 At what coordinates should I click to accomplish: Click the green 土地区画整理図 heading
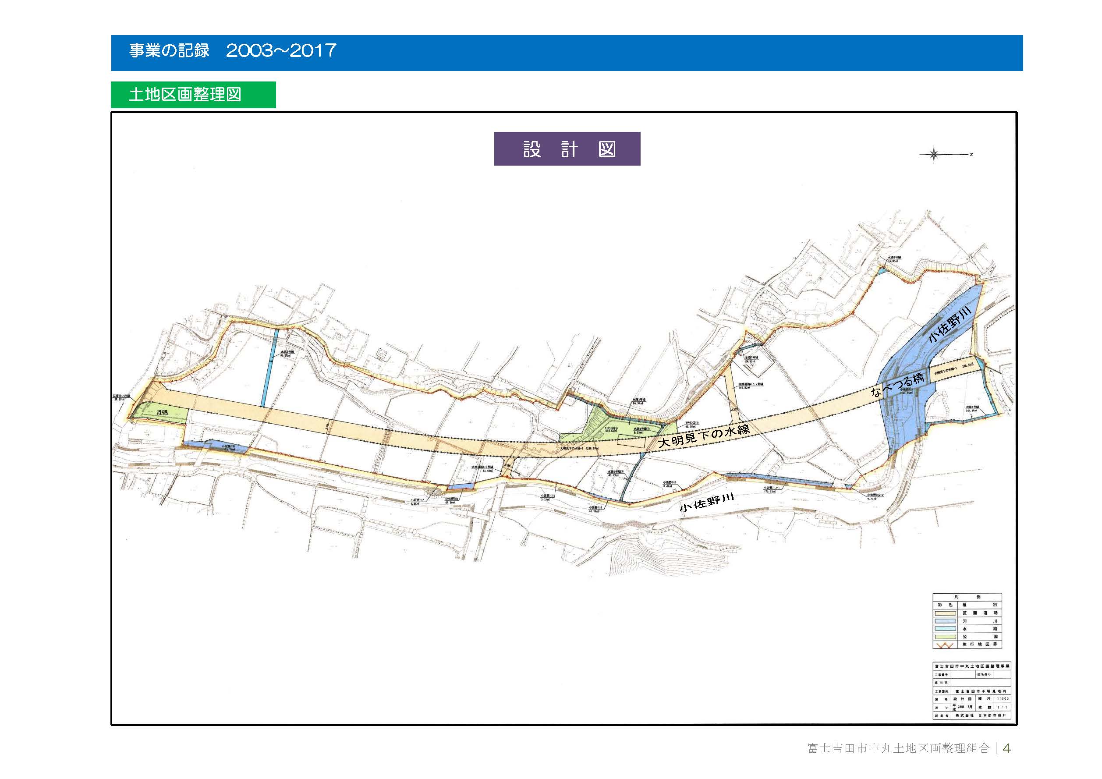193,95
